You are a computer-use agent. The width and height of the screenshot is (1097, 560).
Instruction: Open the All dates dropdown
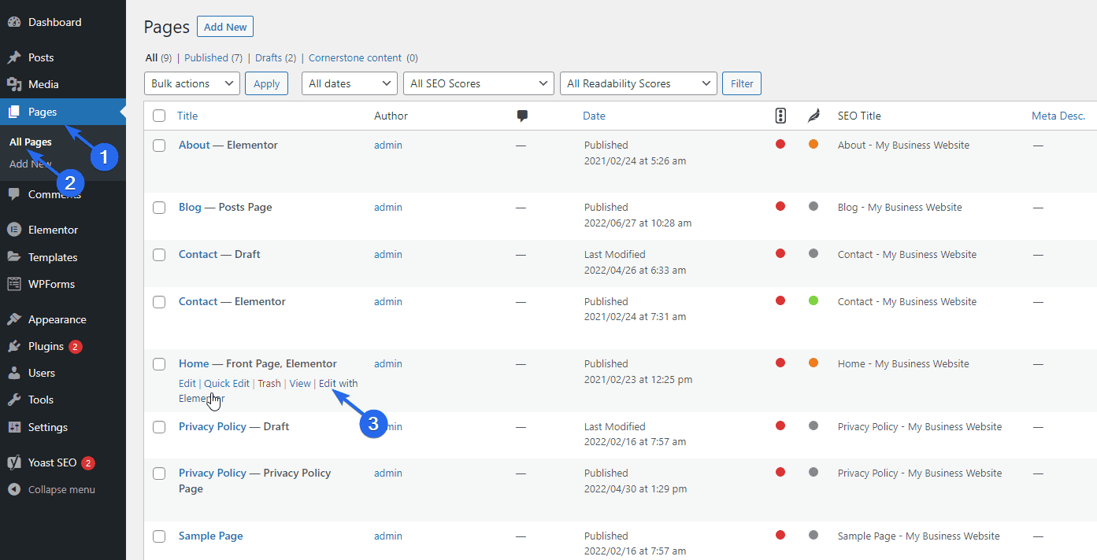click(x=350, y=83)
